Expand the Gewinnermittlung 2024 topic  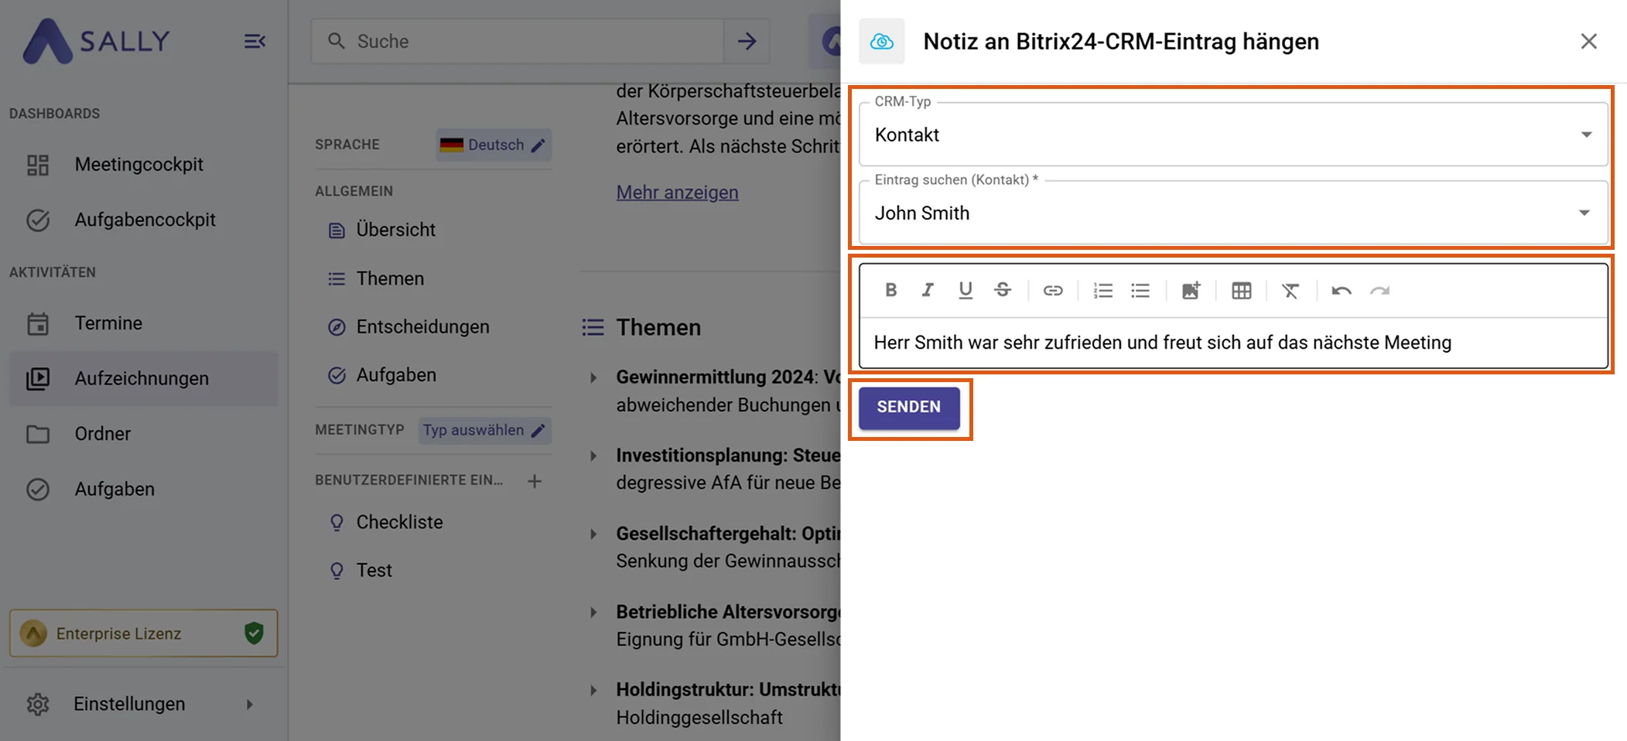[593, 377]
